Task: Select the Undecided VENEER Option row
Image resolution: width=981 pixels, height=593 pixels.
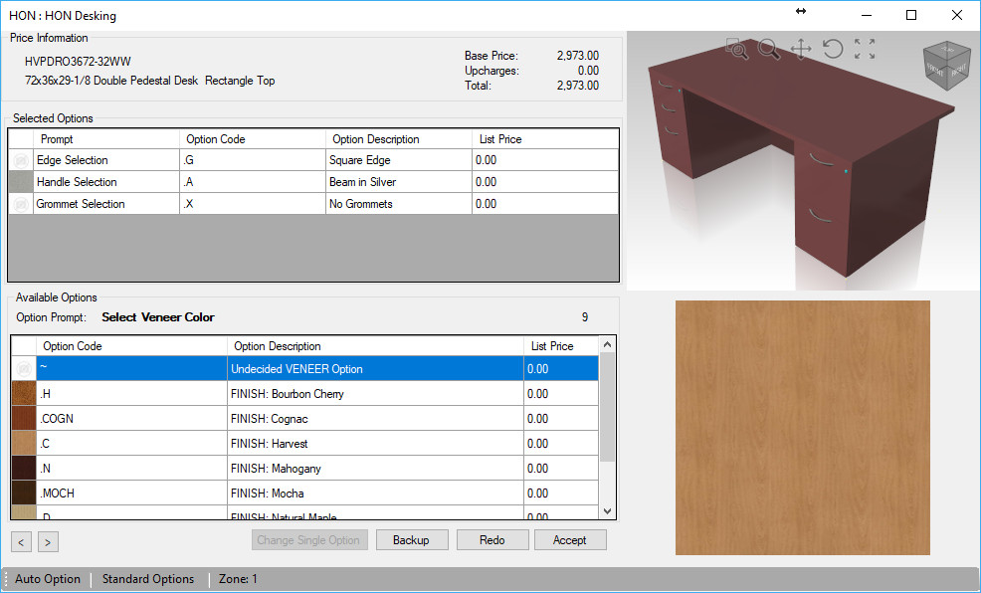Action: [x=304, y=369]
